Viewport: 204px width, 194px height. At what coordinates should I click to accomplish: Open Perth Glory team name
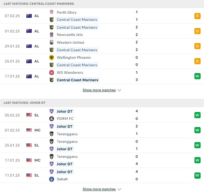point(67,12)
